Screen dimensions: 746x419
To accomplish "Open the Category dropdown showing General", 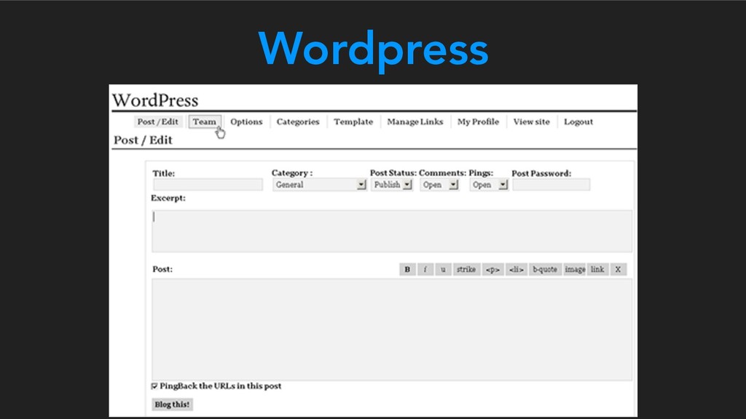I will pos(319,185).
